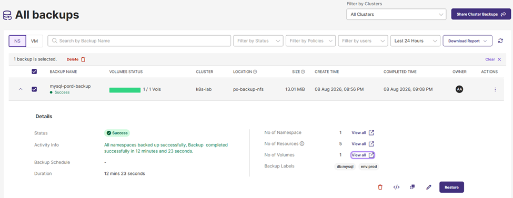Click the database icon beside All backups title
This screenshot has width=513, height=198.
[7, 15]
